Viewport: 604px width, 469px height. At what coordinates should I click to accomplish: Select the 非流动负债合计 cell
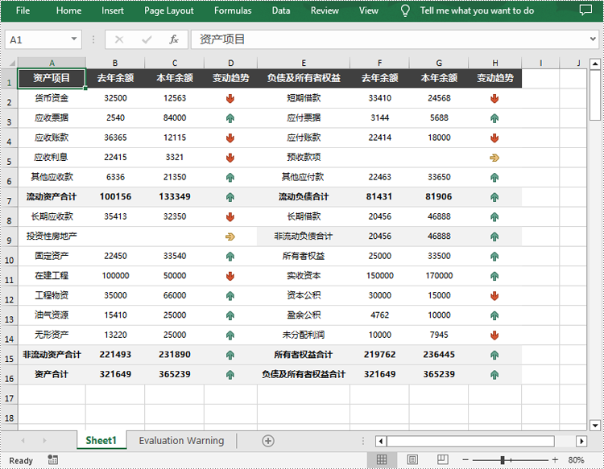point(304,236)
